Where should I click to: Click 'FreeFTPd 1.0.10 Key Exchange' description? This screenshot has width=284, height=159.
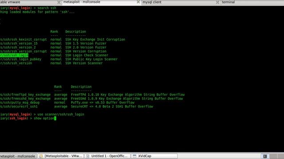tap(128, 95)
